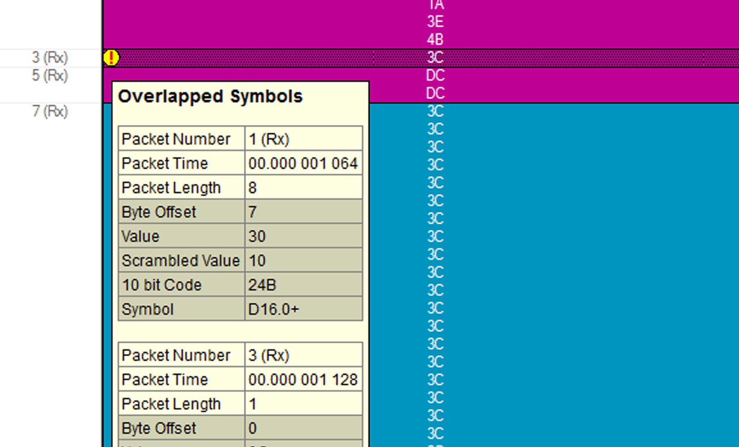Click Packet Time value 00.000 001 064
The height and width of the screenshot is (447, 739).
click(303, 164)
